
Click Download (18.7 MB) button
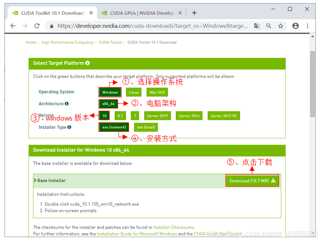click(252, 181)
